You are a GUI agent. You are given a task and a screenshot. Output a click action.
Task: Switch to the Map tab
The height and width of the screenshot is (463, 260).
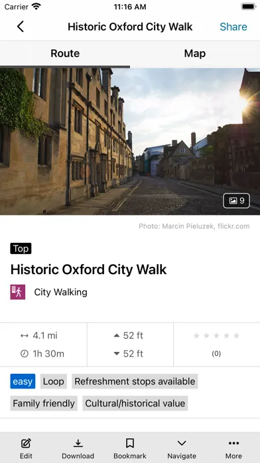[195, 53]
